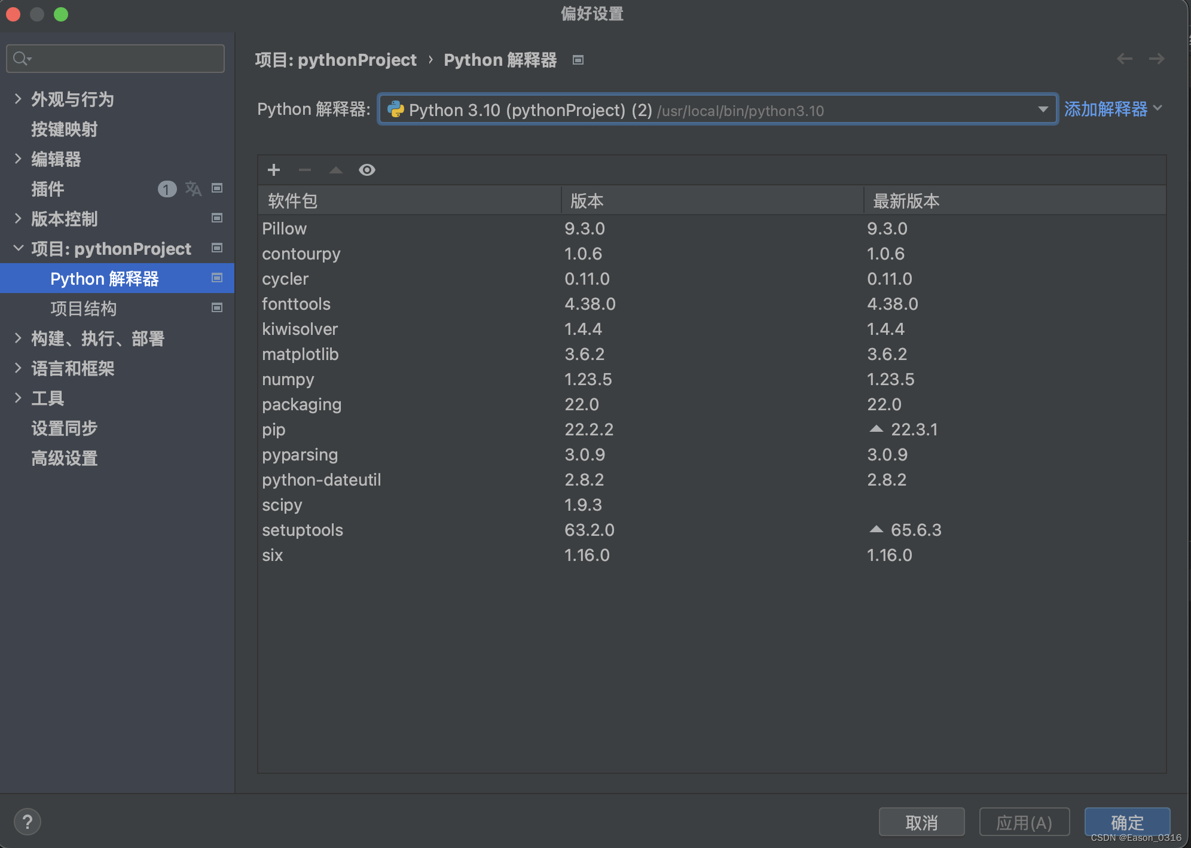Screen dimensions: 1191x848
Task: Click the Python logo in interpreter dropdown
Action: [395, 109]
